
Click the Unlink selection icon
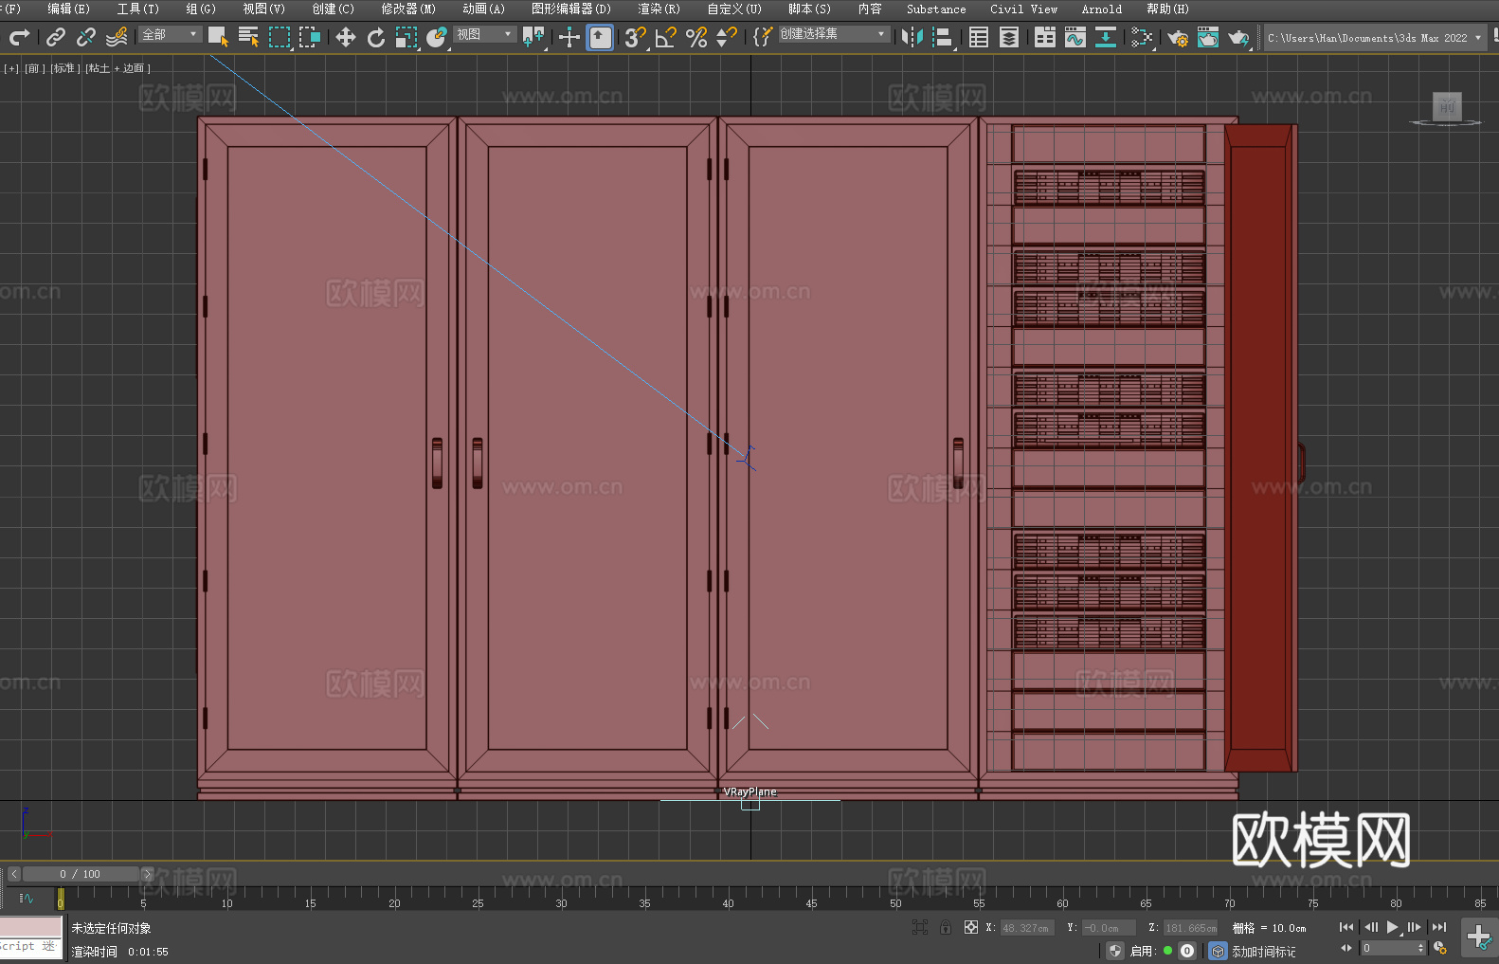click(86, 37)
